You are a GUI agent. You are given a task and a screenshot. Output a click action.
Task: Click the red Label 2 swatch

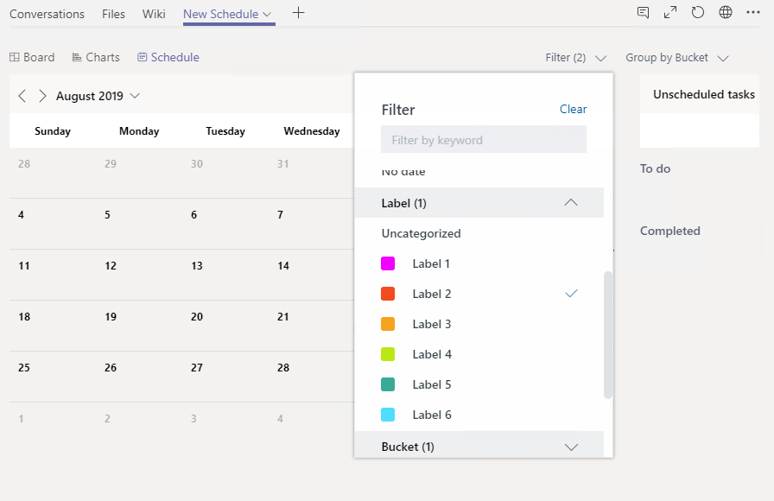pyautogui.click(x=388, y=294)
